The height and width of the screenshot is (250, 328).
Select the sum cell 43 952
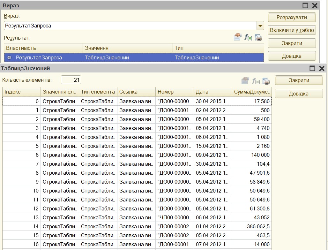(252, 217)
